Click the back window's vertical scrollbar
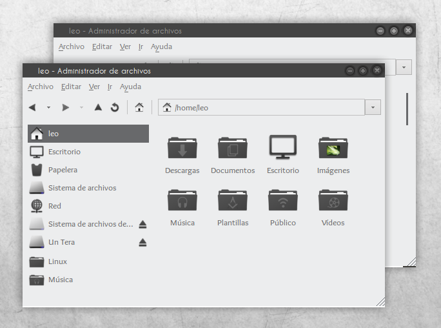Viewport: 441px width, 328px height. click(407, 109)
